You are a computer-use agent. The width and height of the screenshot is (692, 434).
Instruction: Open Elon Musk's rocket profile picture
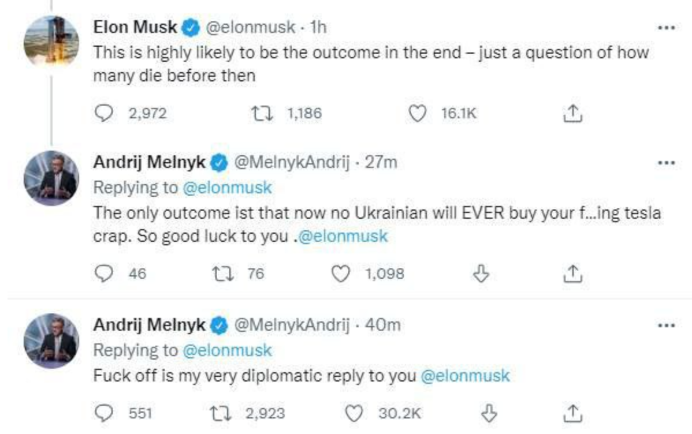coord(51,40)
